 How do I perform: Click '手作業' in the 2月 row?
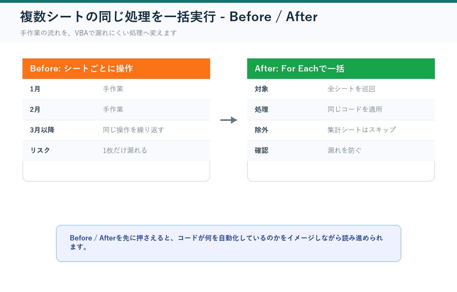pyautogui.click(x=113, y=109)
